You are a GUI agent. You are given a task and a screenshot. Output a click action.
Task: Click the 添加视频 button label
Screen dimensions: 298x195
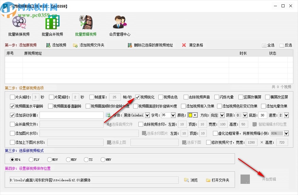(59, 45)
